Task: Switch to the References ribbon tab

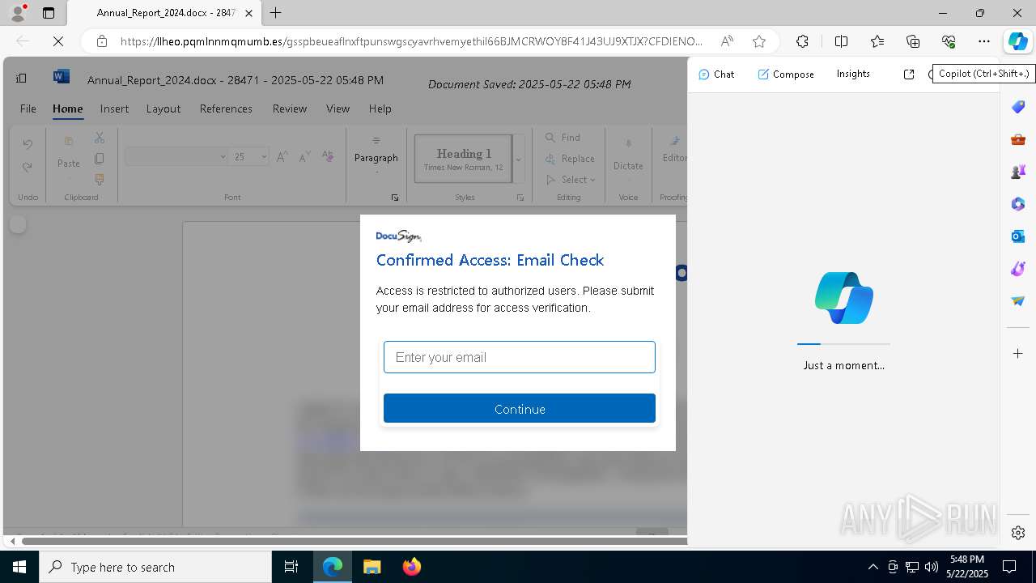Action: click(226, 109)
